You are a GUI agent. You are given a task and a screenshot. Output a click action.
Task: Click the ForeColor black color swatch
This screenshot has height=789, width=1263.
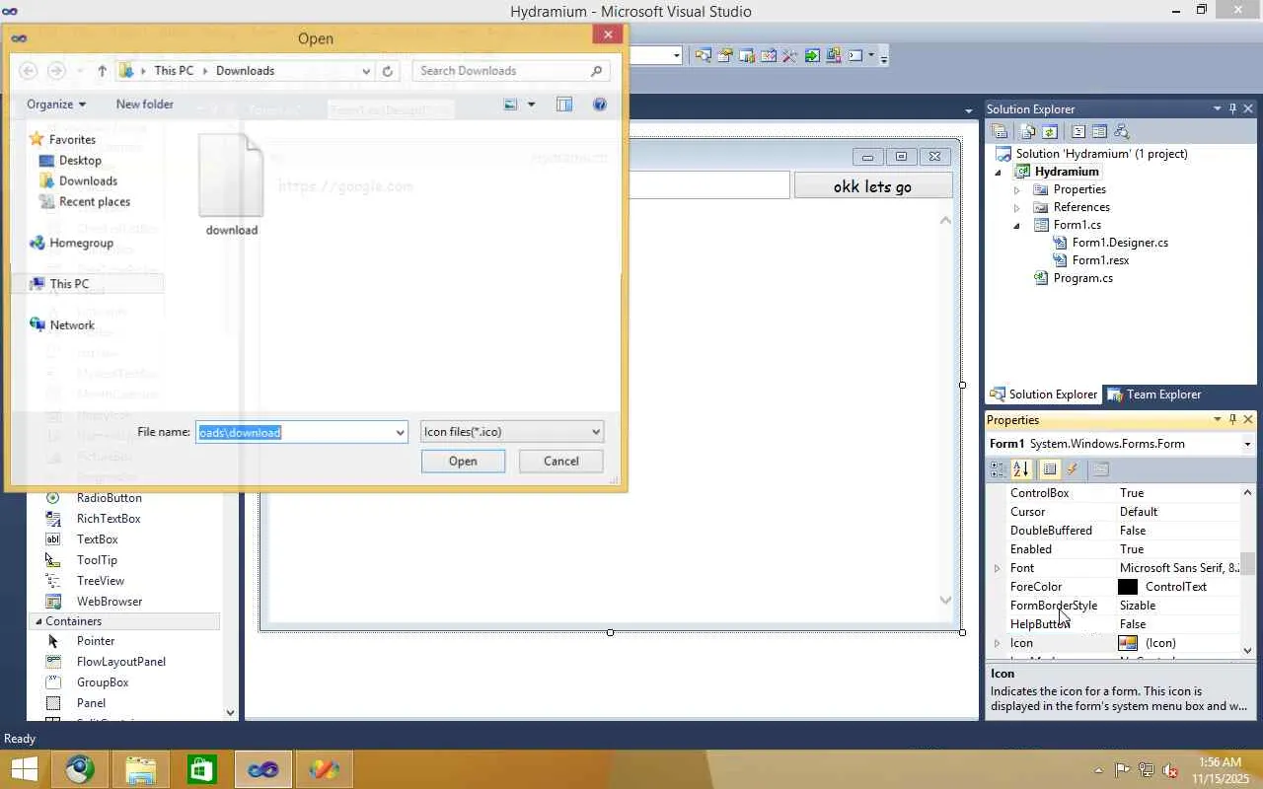coord(1128,587)
